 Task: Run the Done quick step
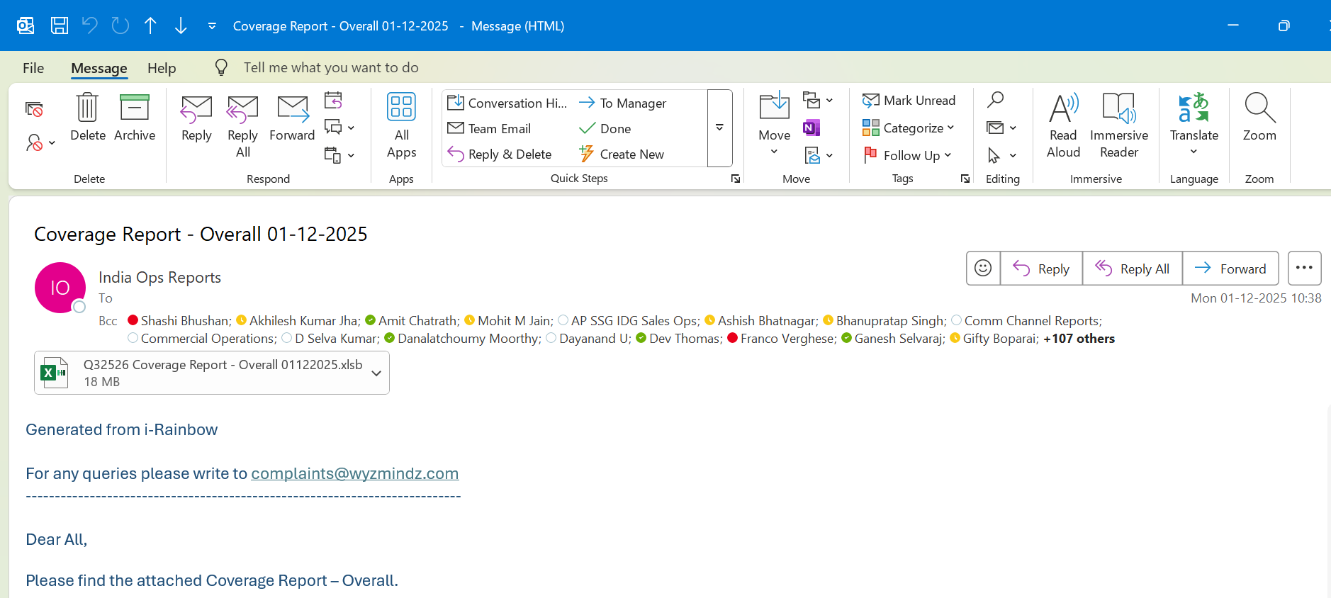click(x=614, y=129)
